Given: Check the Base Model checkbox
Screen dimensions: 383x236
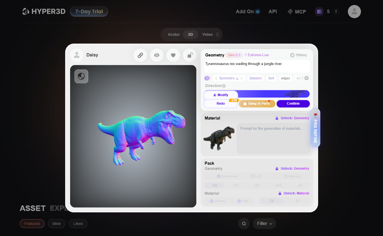Looking at the screenshot, I should click(219, 176).
